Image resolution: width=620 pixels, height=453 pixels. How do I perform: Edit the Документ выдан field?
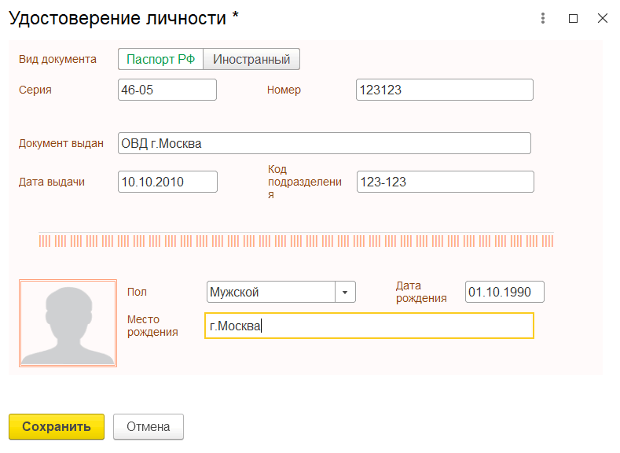click(x=324, y=143)
